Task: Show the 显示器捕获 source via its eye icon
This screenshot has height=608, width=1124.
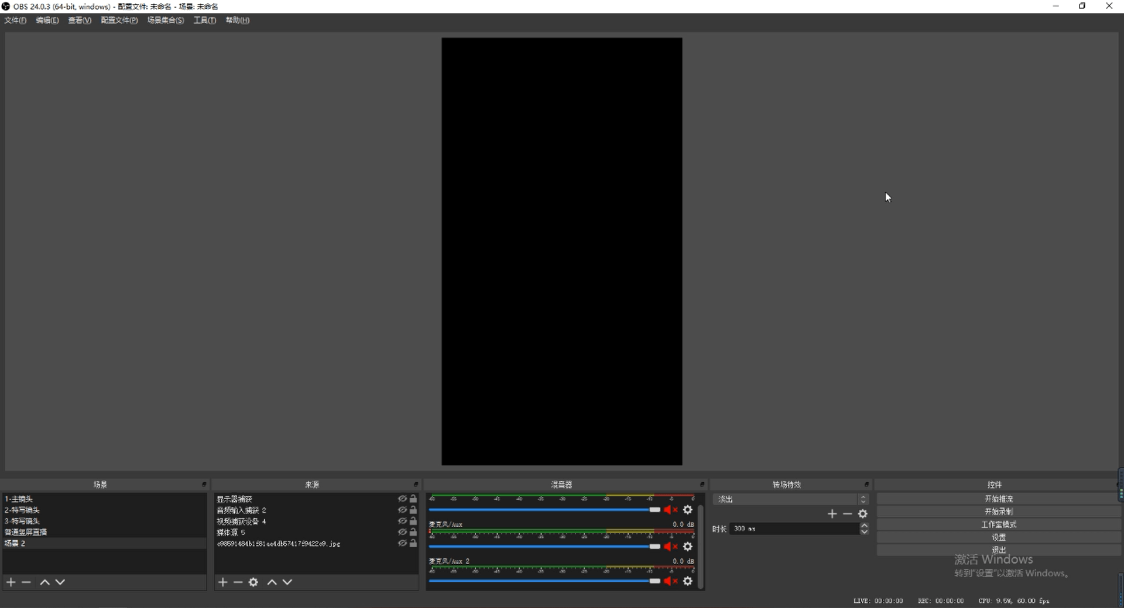Action: click(x=402, y=499)
